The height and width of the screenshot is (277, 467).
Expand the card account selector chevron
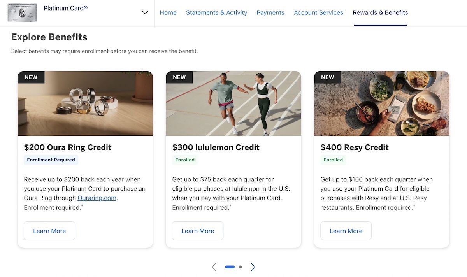tap(145, 12)
